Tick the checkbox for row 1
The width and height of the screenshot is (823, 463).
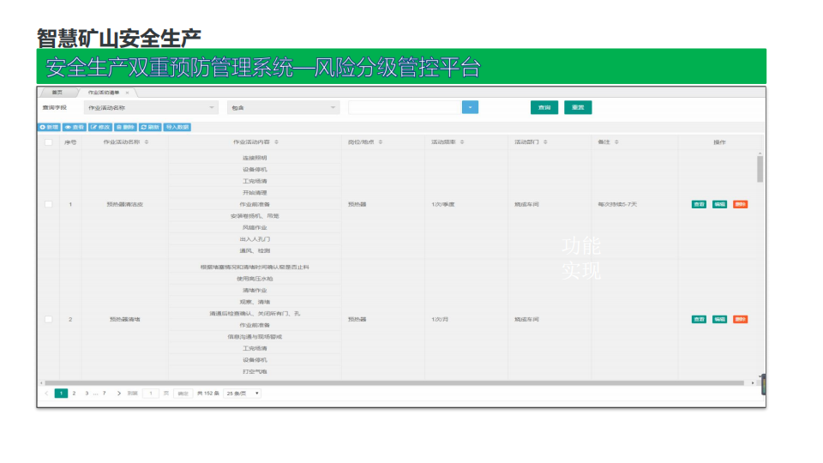coord(48,204)
